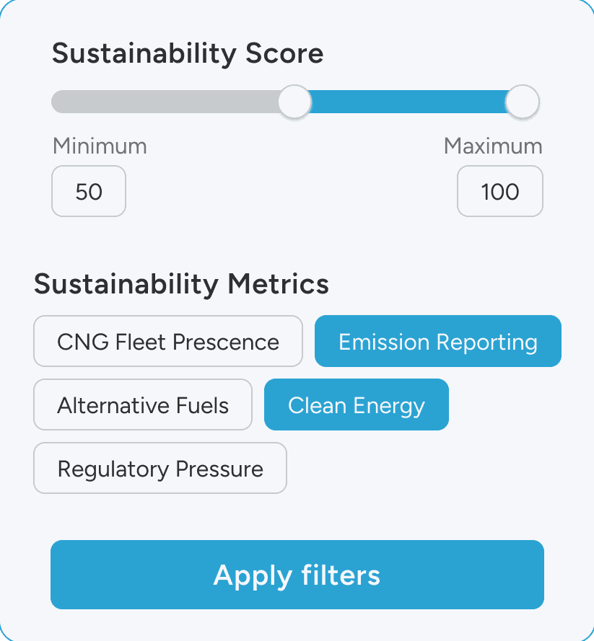Click the maximum score slider handle
The height and width of the screenshot is (641, 594).
pos(521,102)
